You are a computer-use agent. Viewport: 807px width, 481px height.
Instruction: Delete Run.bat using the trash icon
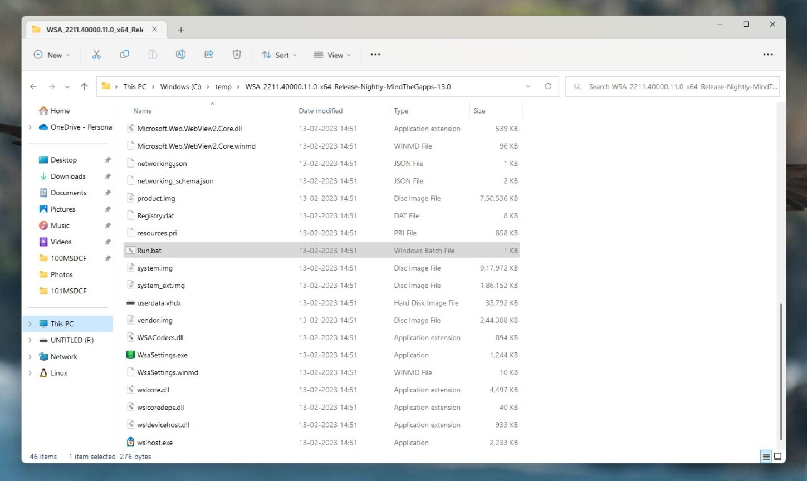pyautogui.click(x=237, y=54)
